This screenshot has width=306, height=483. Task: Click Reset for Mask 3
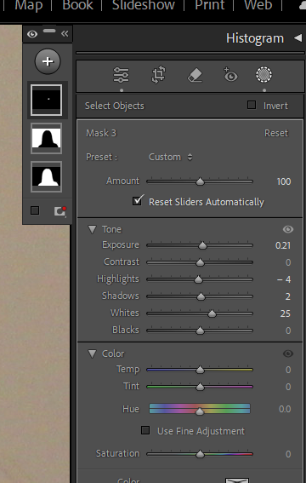[276, 133]
